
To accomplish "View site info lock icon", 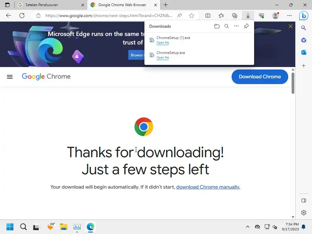I will point(38,16).
